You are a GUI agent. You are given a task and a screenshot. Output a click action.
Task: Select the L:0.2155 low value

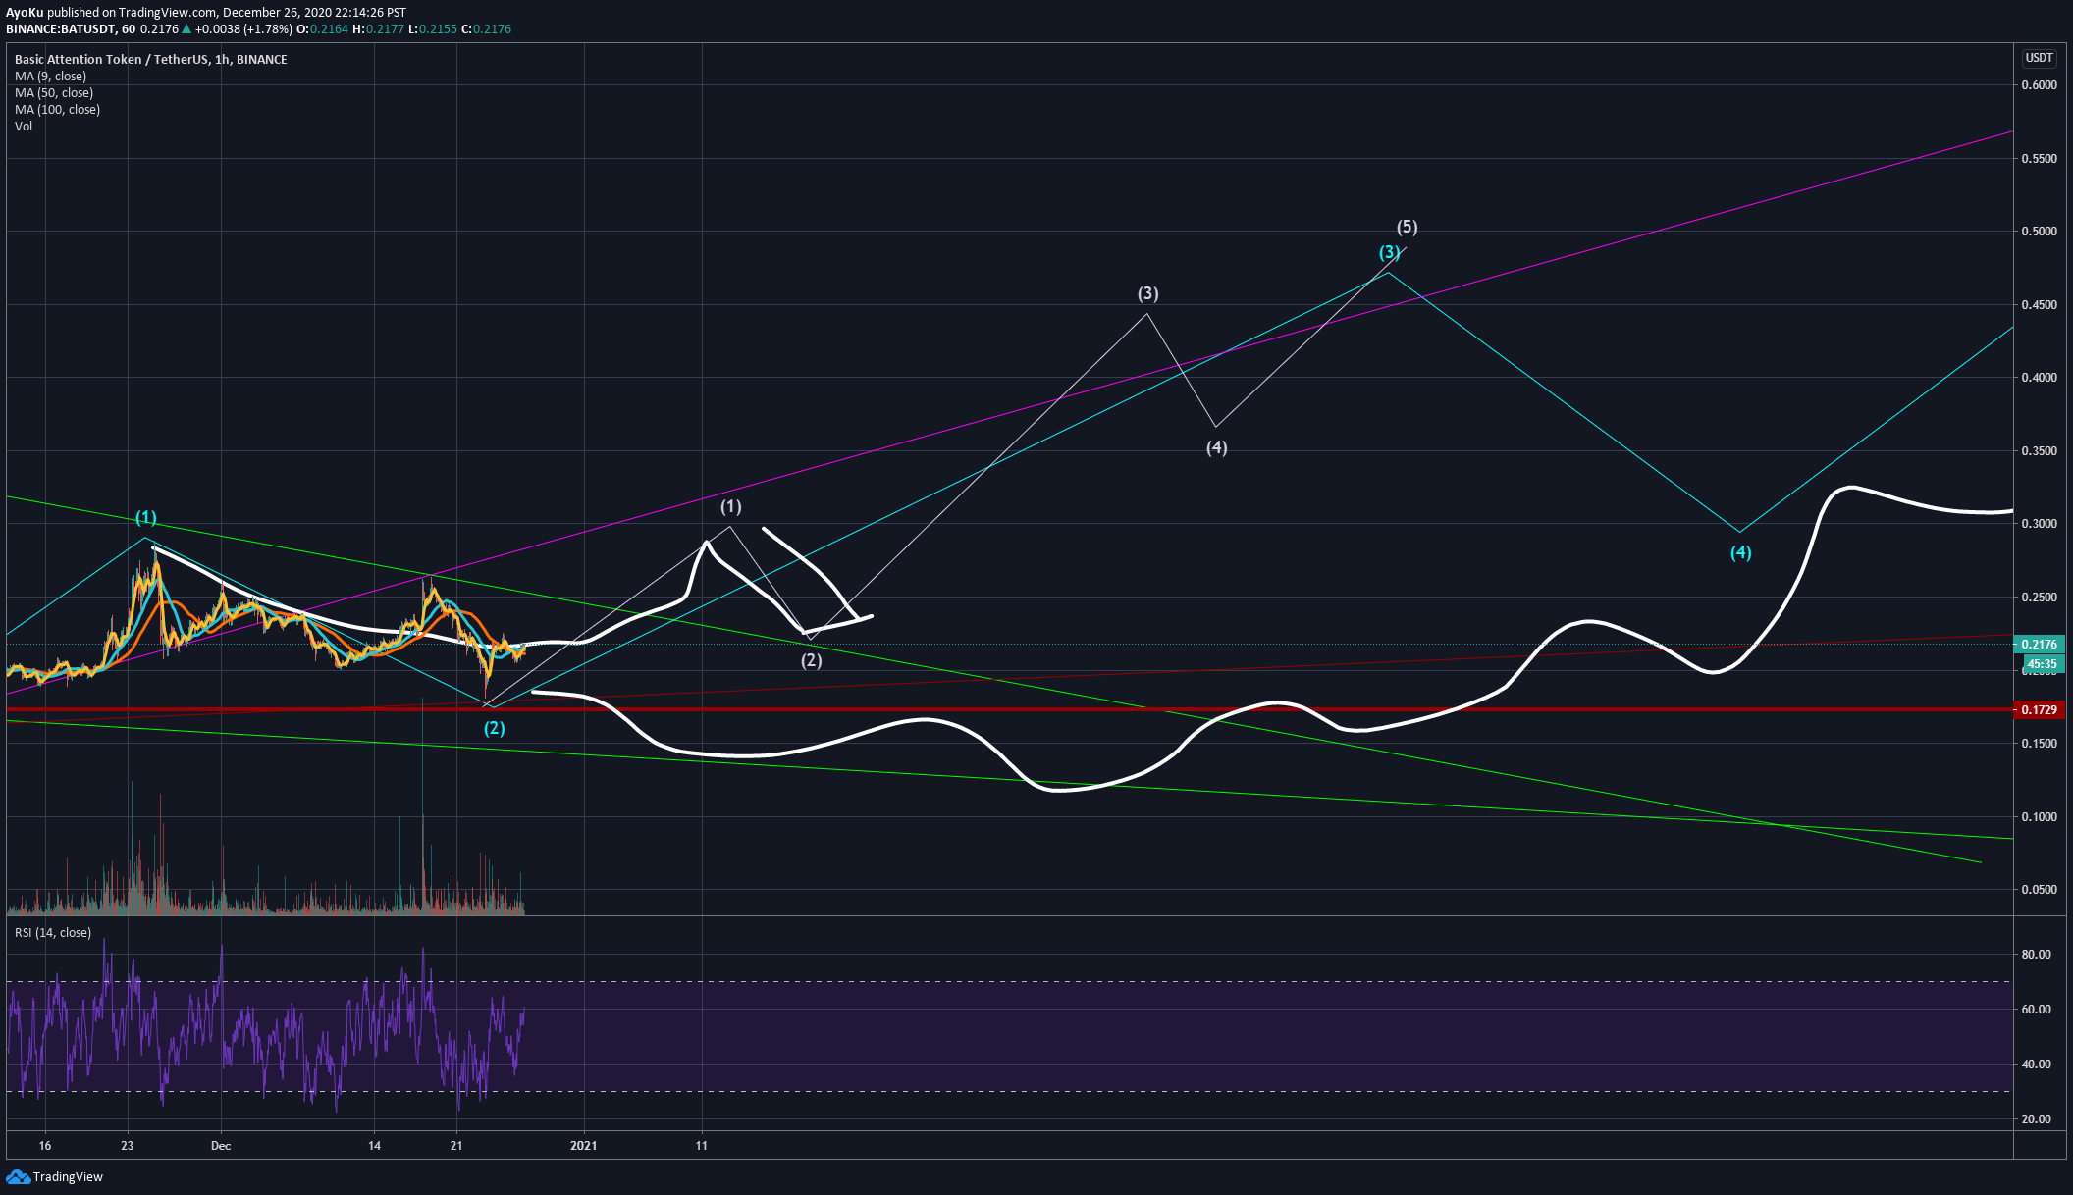(433, 29)
